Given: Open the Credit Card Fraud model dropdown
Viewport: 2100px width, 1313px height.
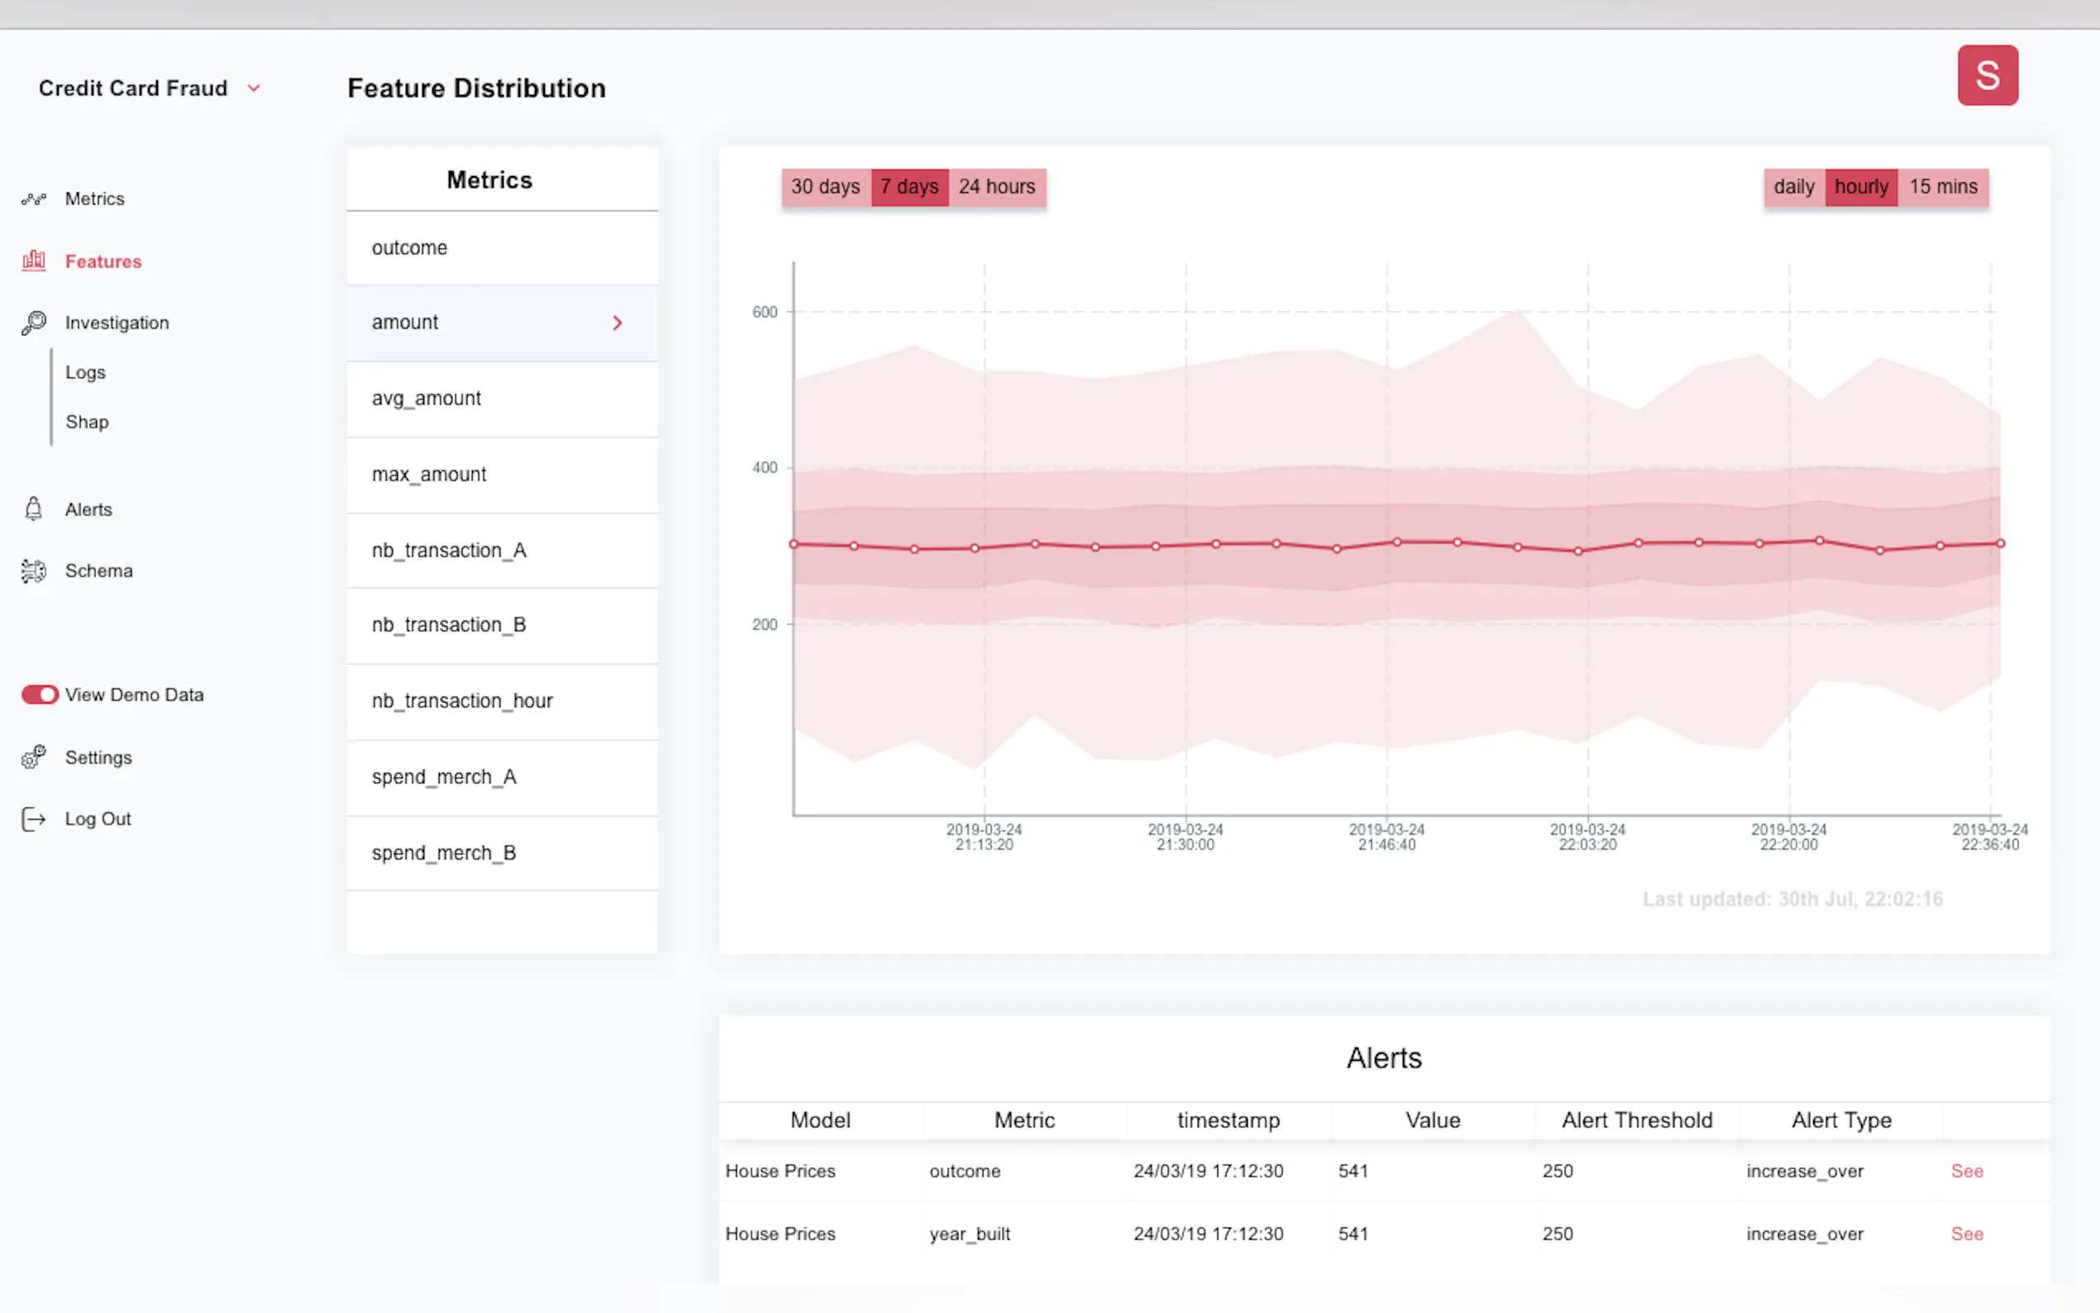Looking at the screenshot, I should (x=254, y=88).
